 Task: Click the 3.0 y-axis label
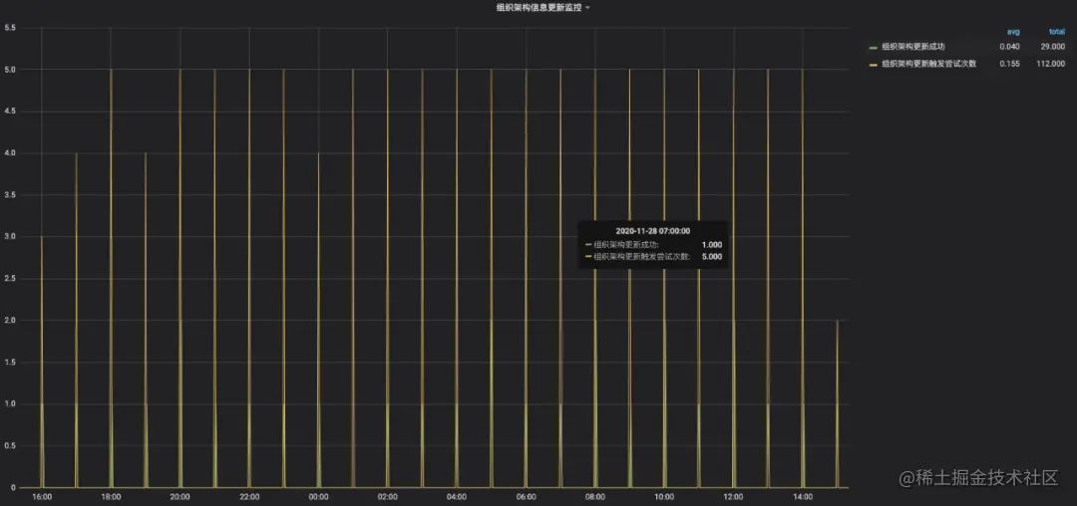10,237
